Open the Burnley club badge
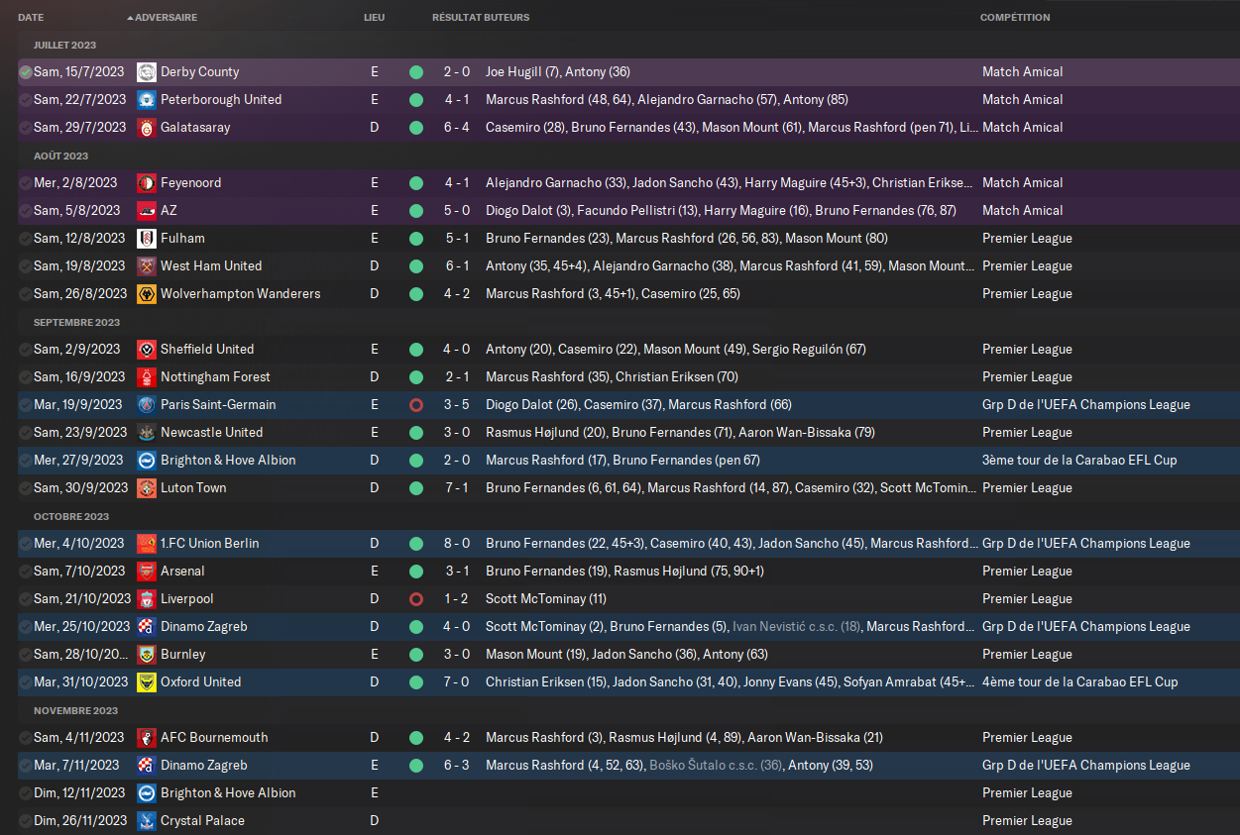 click(147, 655)
